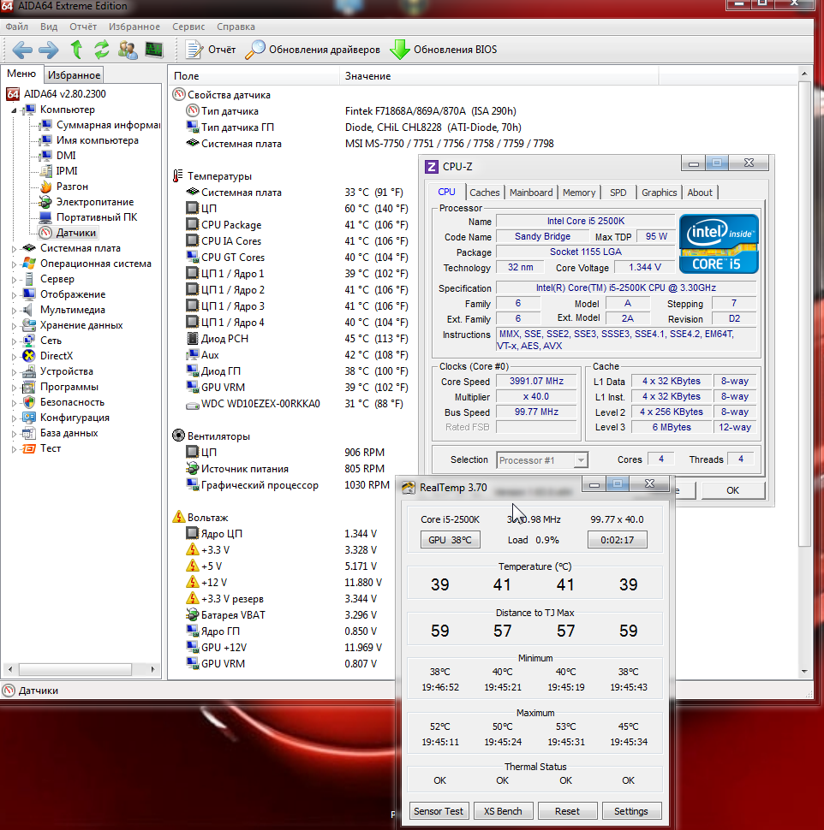The image size is (824, 830).
Task: Switch to the Избранное tab
Action: (74, 75)
